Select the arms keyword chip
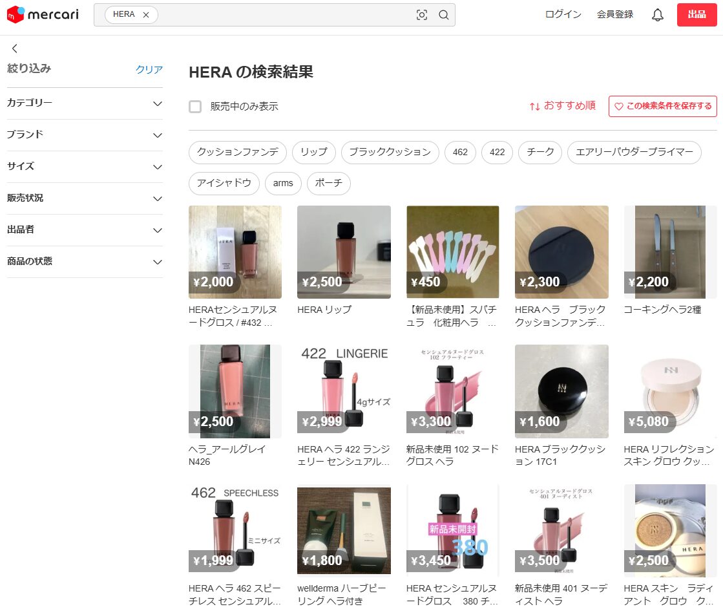 (283, 183)
